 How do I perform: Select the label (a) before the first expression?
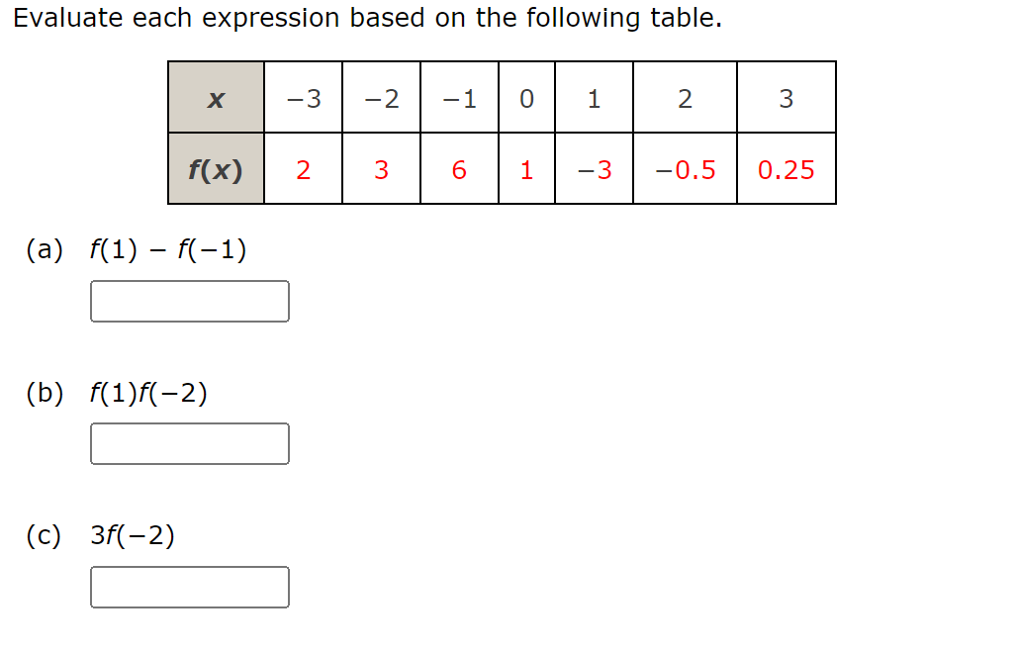45,249
